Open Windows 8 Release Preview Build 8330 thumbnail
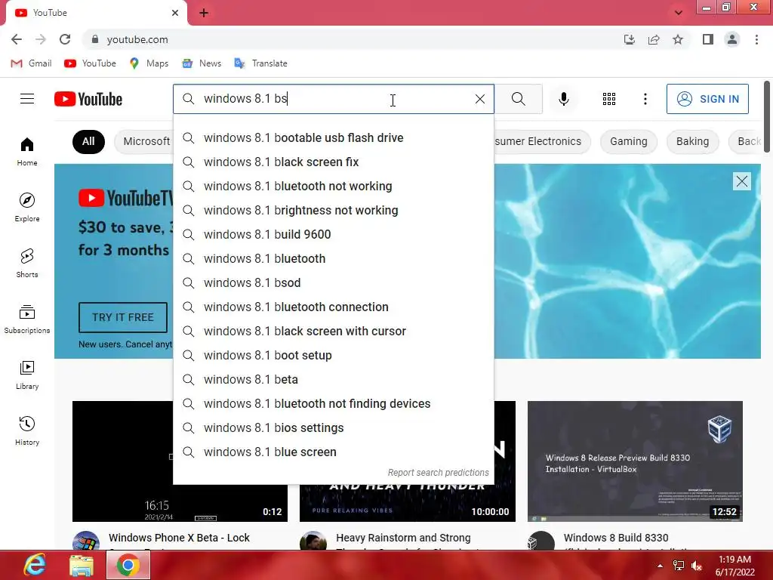The width and height of the screenshot is (773, 580). [x=635, y=461]
